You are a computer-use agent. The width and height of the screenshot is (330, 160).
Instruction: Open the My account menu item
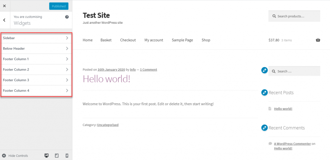point(154,40)
